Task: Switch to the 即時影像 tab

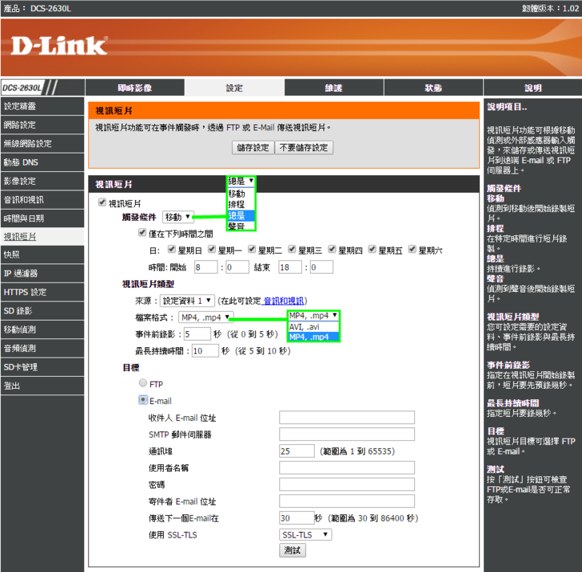Action: pos(134,88)
